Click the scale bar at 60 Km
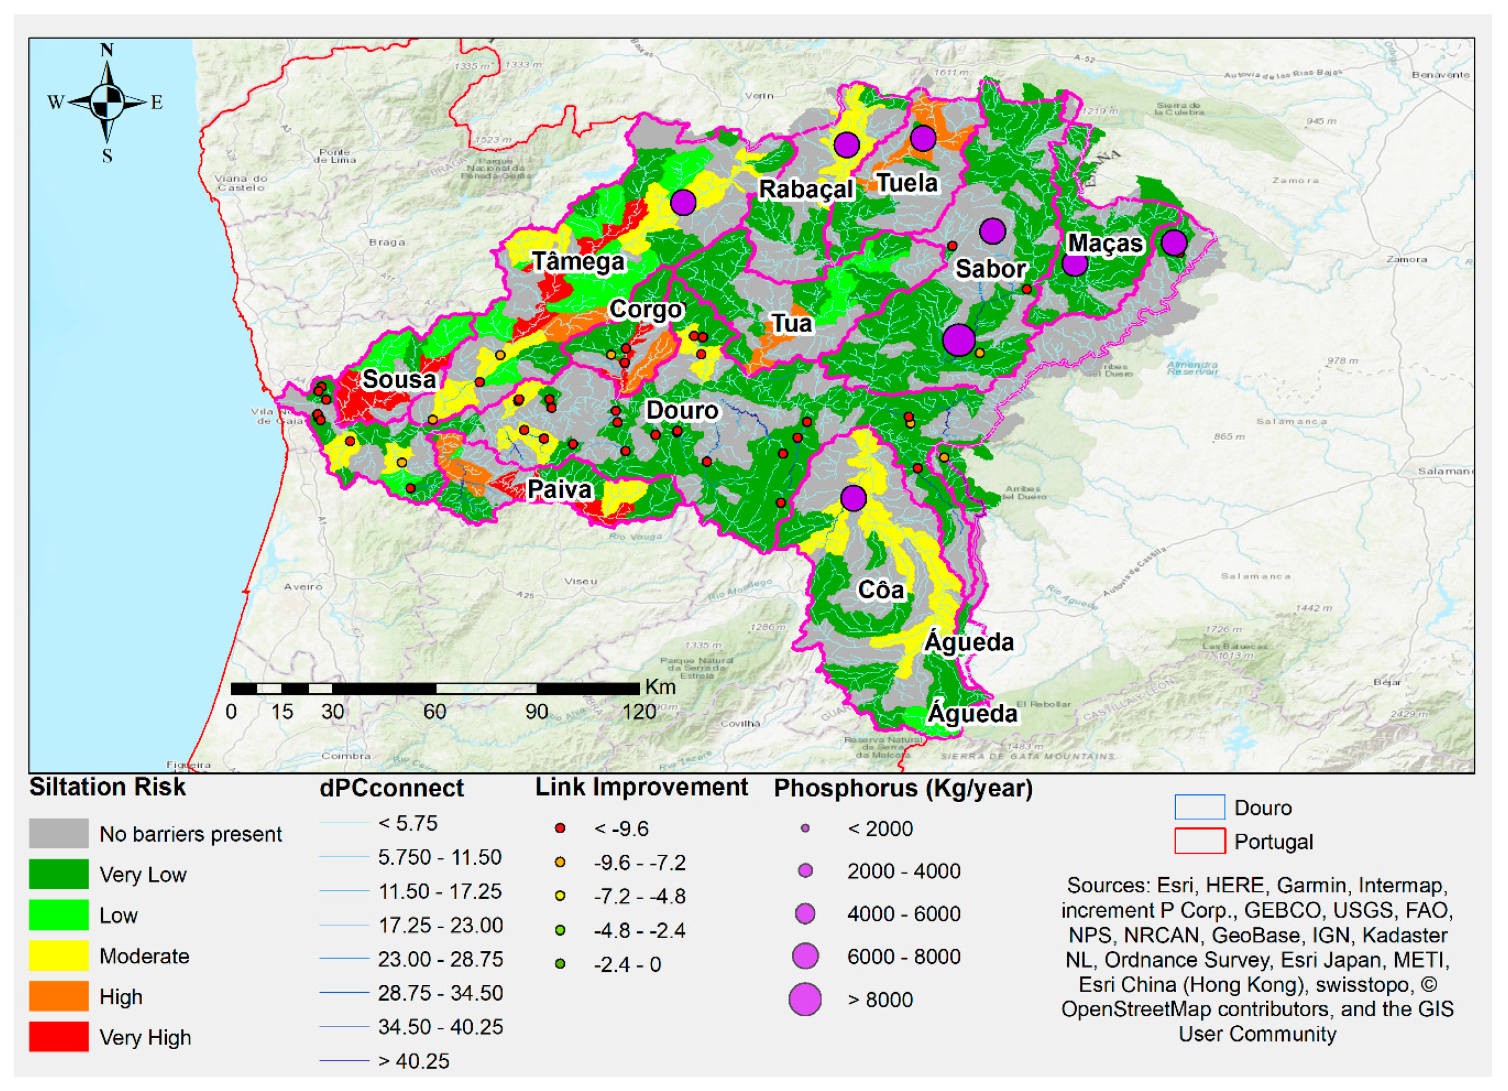Screen dimensions: 1508x1091 (x=435, y=689)
